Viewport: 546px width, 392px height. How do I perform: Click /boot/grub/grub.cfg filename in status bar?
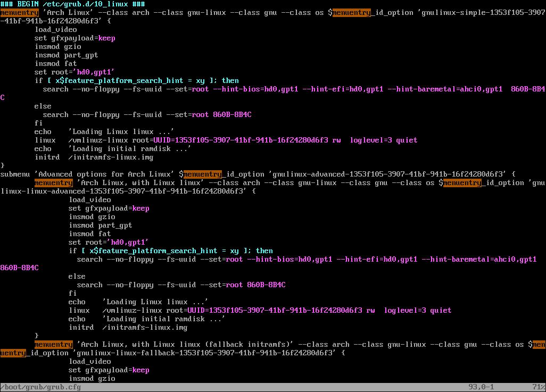[40, 387]
